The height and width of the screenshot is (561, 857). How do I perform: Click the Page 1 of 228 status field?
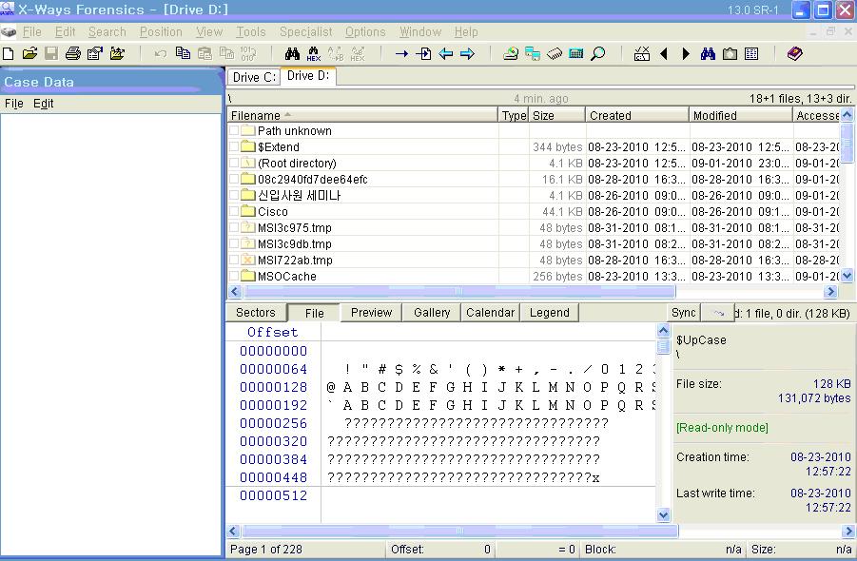tap(305, 549)
